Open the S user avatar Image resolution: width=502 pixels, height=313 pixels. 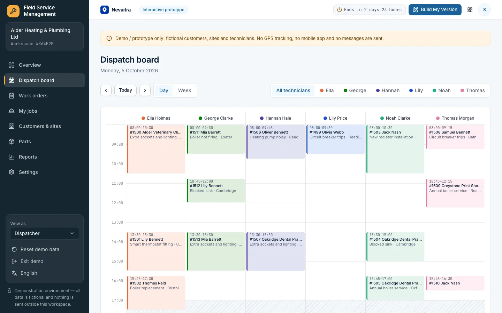click(x=485, y=10)
